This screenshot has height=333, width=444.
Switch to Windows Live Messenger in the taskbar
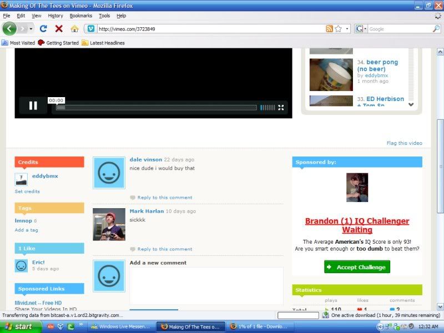click(122, 327)
